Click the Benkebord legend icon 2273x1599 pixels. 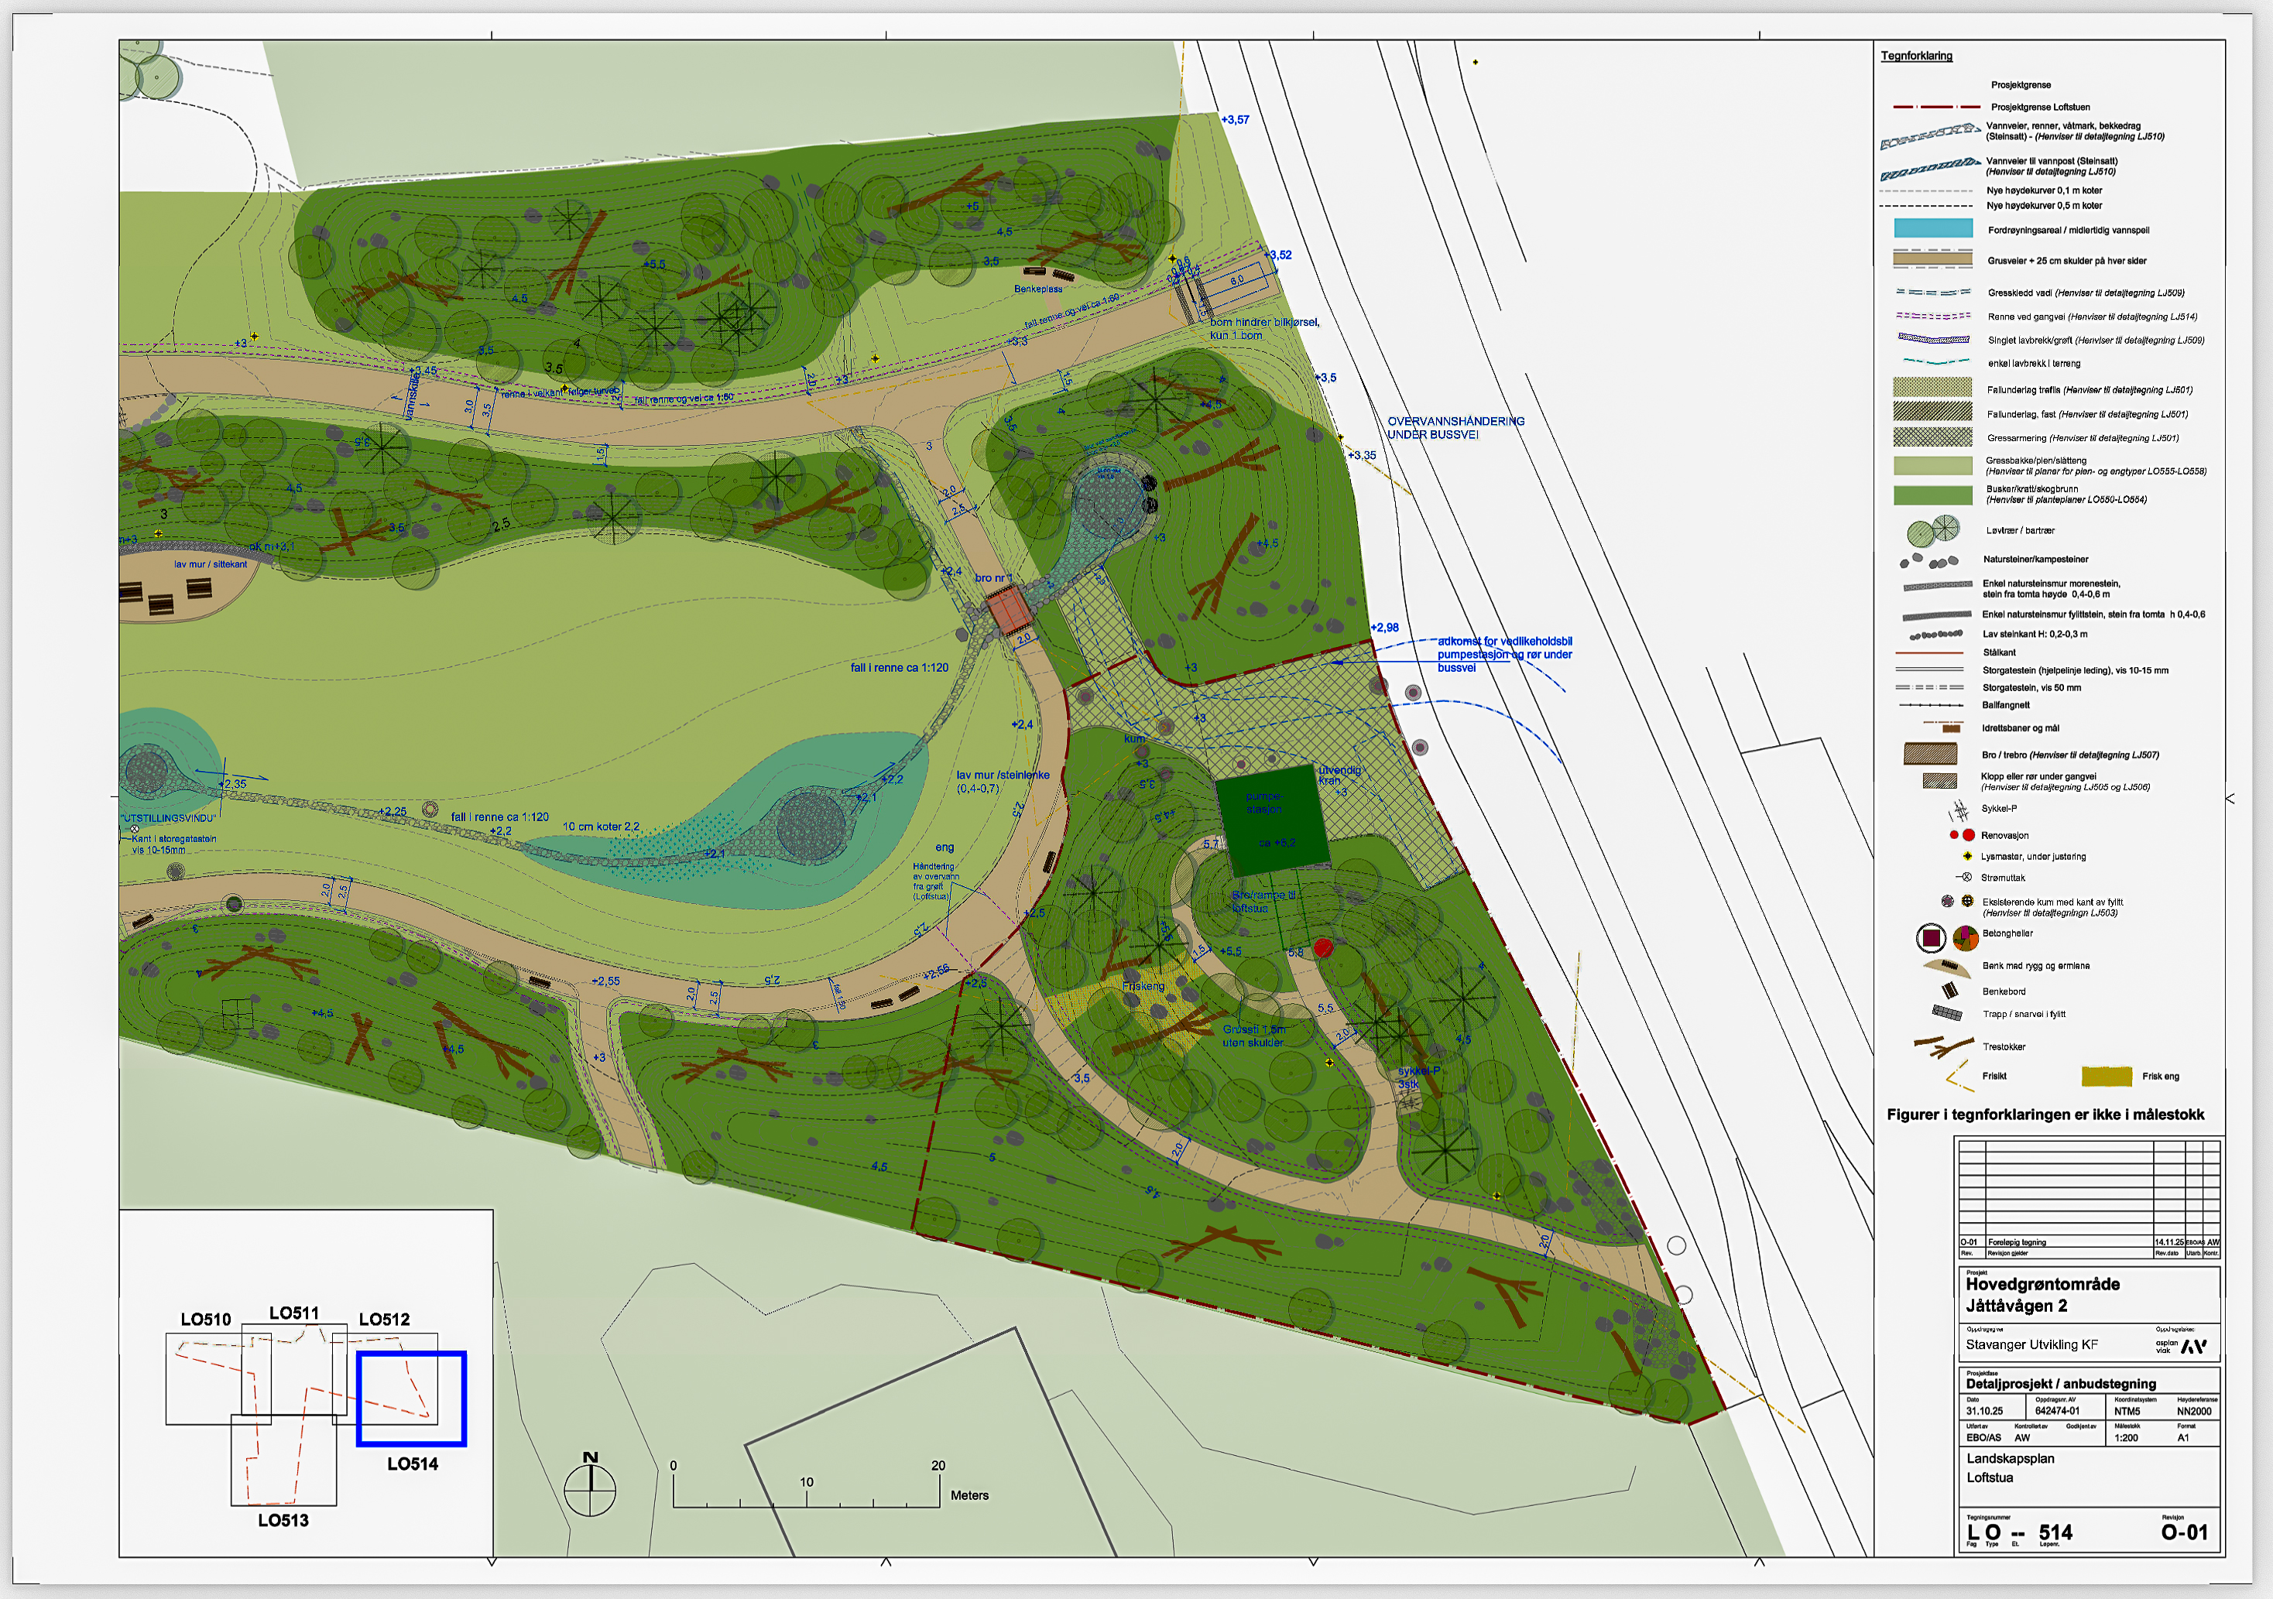coord(1949,991)
